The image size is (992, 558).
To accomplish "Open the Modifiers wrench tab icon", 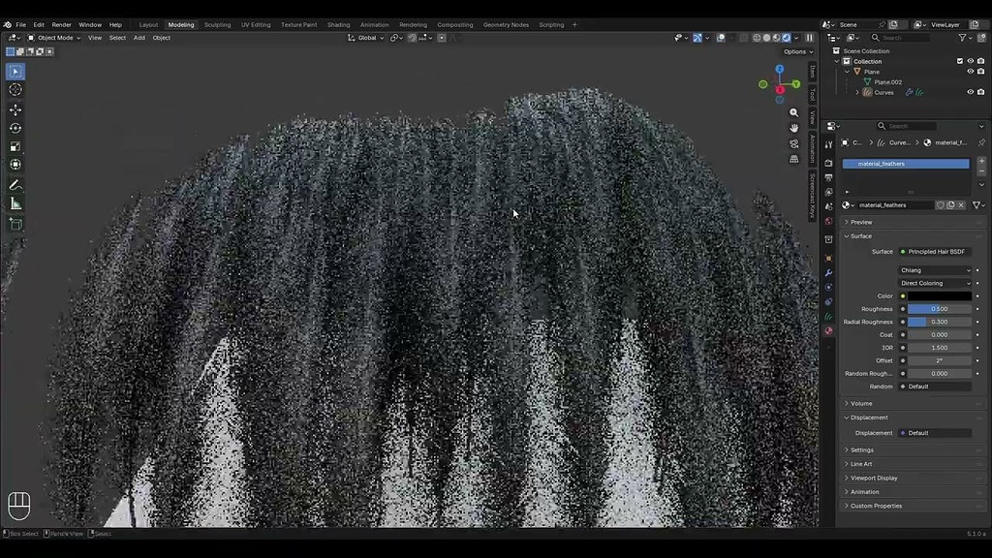I will pyautogui.click(x=828, y=272).
